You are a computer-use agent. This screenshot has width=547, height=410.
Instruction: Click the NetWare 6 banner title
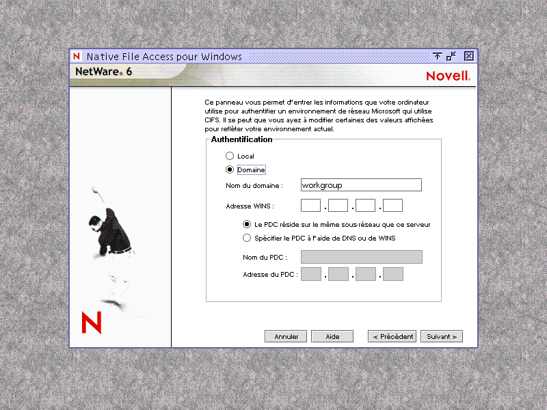point(104,72)
